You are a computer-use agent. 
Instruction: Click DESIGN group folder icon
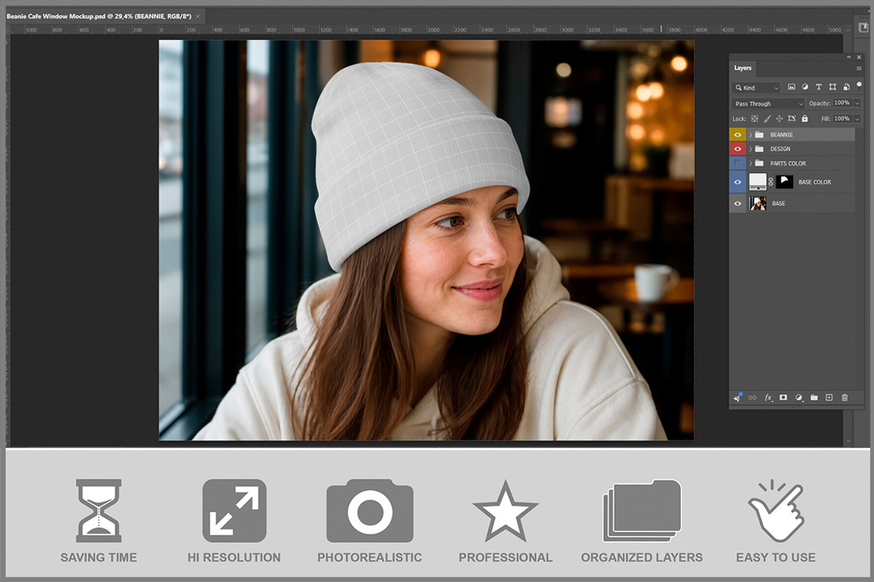(759, 149)
